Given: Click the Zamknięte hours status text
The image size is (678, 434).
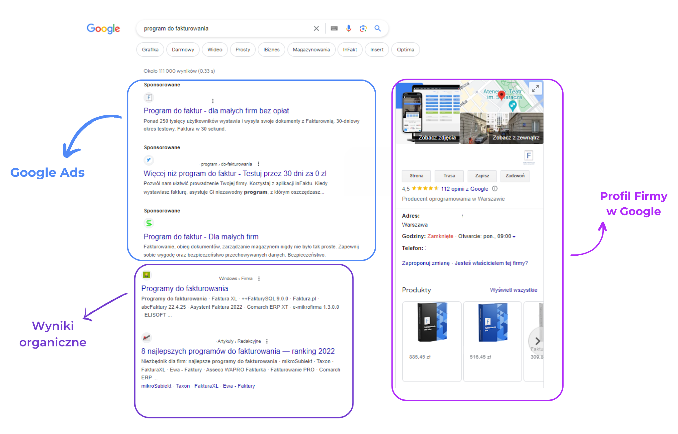Looking at the screenshot, I should click(x=440, y=236).
